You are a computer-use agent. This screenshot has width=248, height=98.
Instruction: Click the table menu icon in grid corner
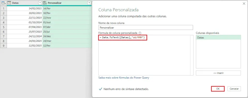click(3, 3)
